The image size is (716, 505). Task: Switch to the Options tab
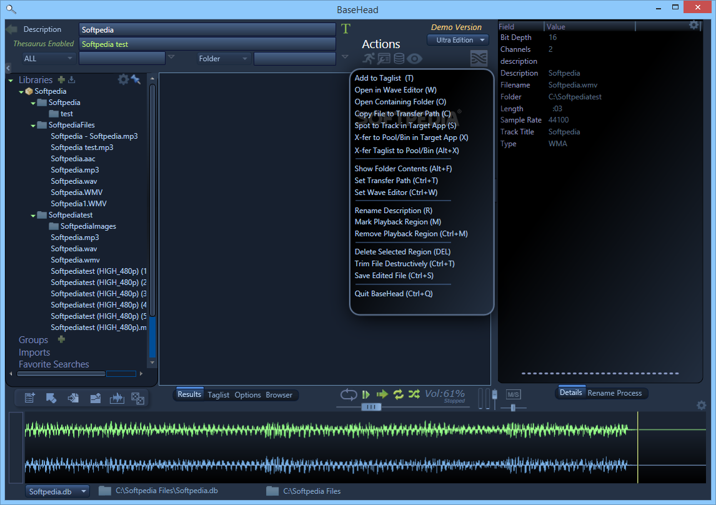[247, 395]
